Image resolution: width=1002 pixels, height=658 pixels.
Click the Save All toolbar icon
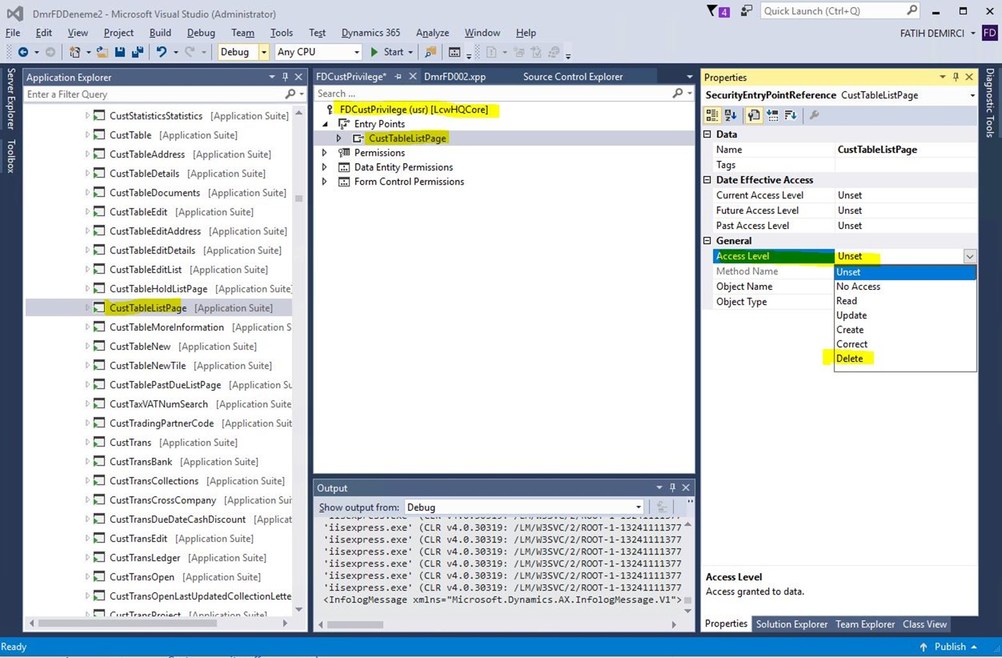[x=137, y=52]
